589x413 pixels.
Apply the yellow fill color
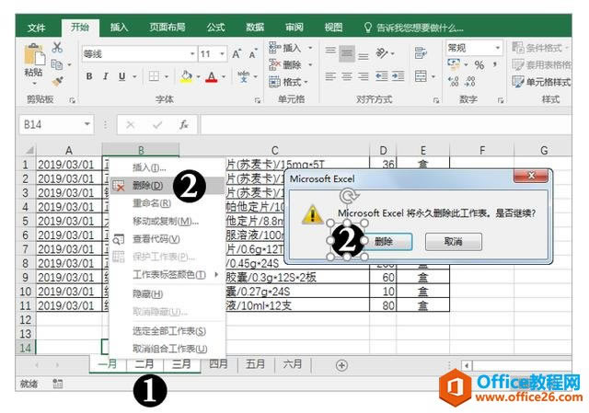[x=187, y=77]
